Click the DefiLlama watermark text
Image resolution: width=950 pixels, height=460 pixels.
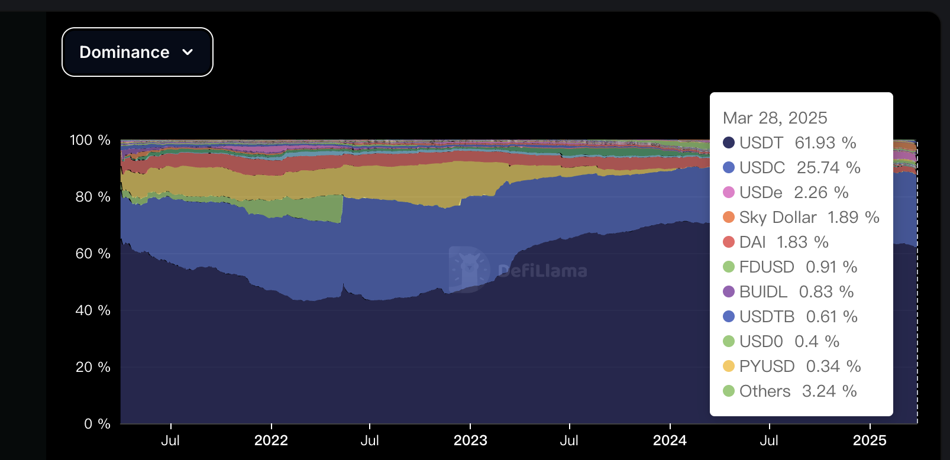[542, 271]
